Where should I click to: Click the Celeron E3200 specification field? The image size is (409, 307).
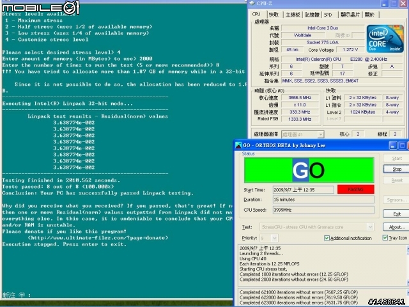(342, 59)
